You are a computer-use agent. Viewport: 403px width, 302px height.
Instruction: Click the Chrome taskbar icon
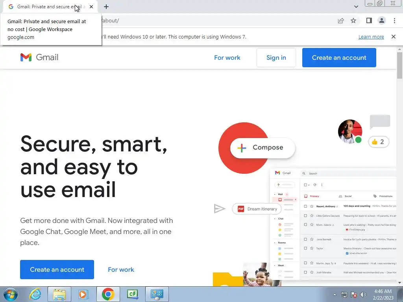tap(108, 294)
